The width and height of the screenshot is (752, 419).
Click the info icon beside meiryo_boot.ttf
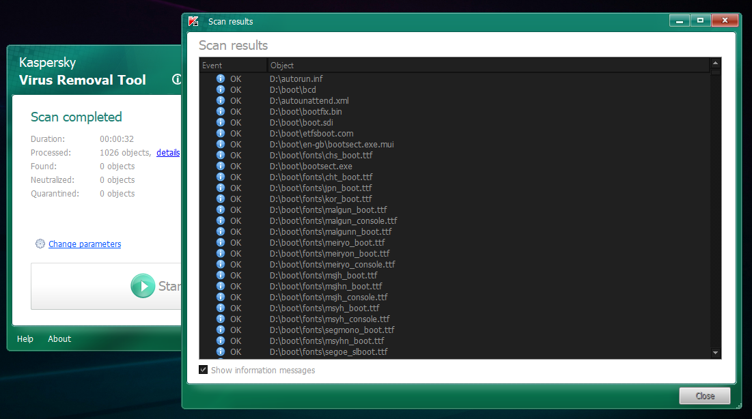point(221,242)
